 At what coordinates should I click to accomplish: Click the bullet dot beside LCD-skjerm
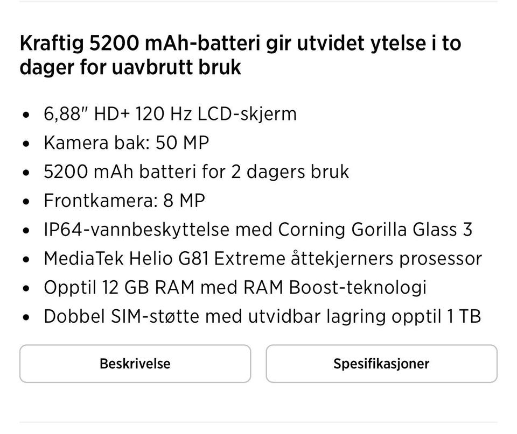(x=25, y=113)
